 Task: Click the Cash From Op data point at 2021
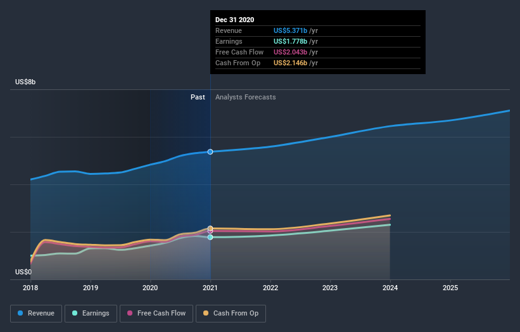coord(210,228)
